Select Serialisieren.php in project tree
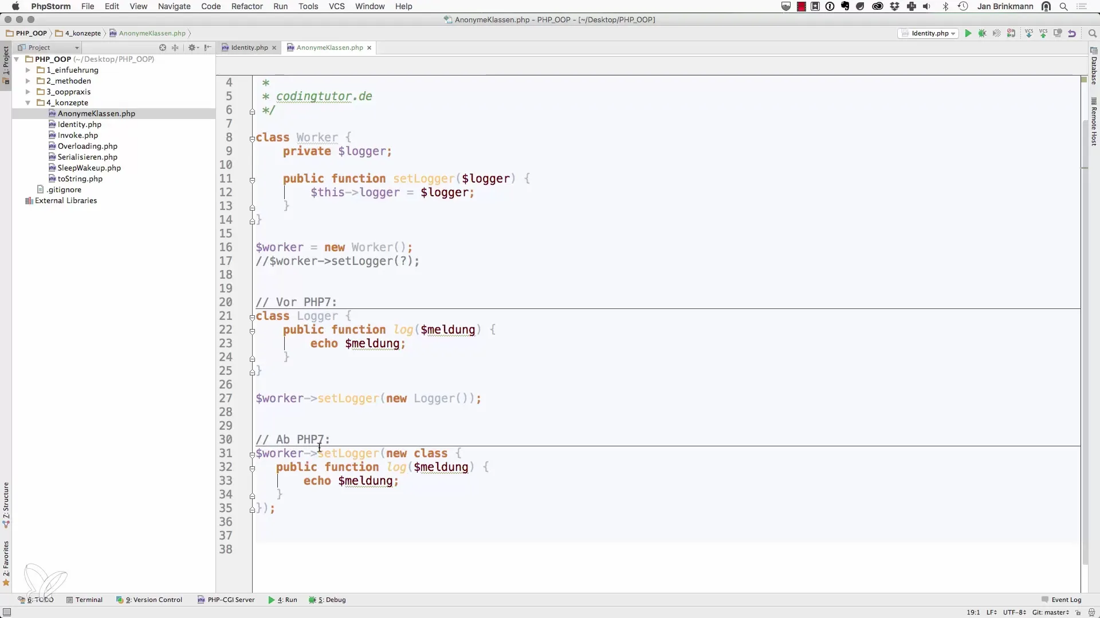This screenshot has width=1100, height=618. (87, 157)
